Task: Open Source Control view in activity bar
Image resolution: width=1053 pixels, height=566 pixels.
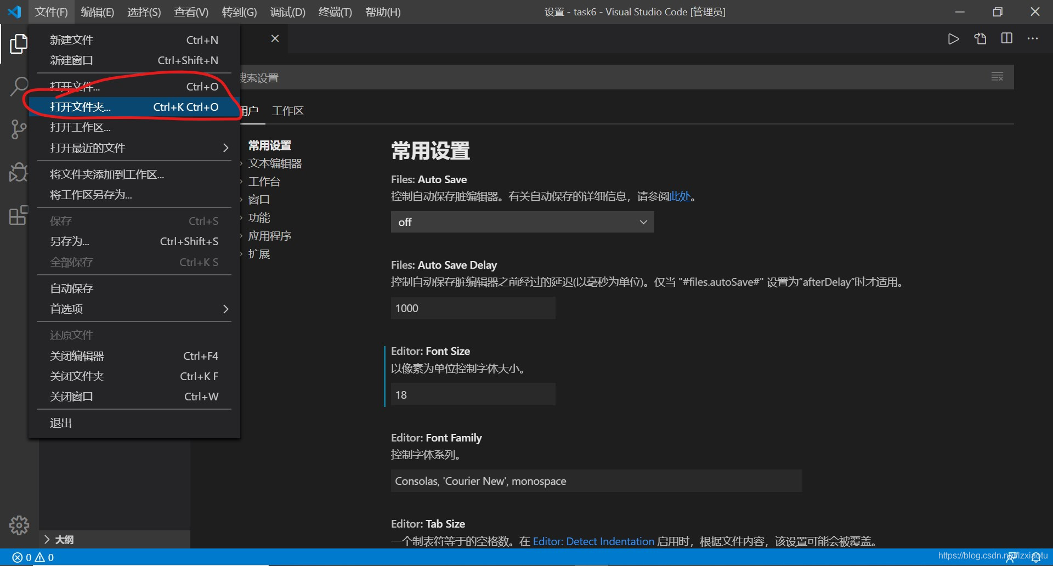Action: tap(19, 129)
